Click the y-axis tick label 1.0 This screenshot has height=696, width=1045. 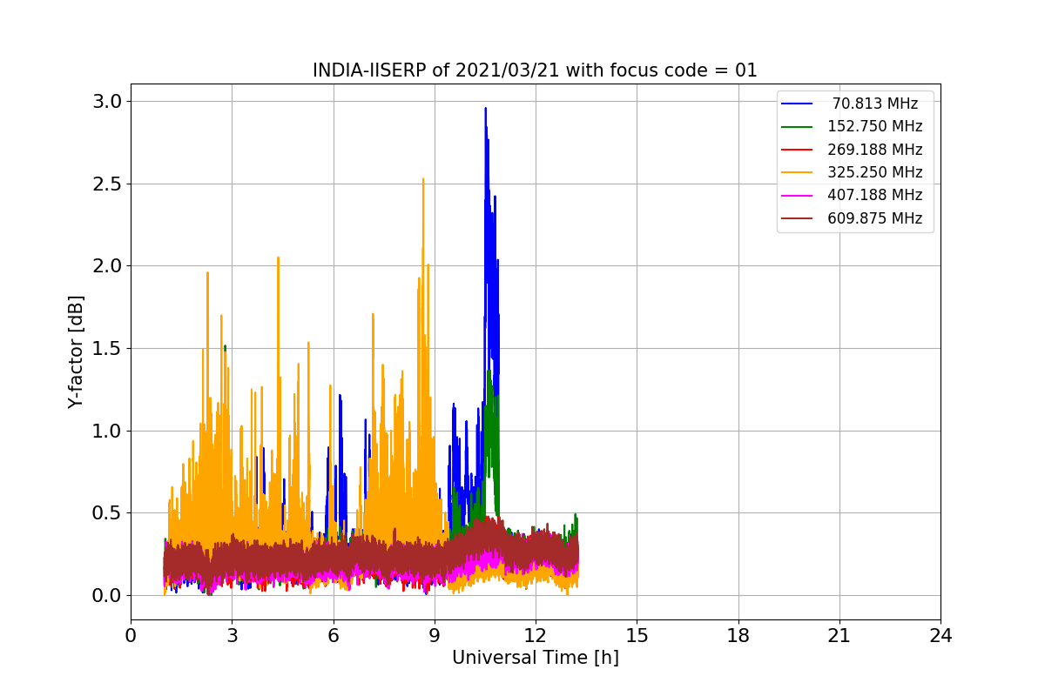[108, 431]
